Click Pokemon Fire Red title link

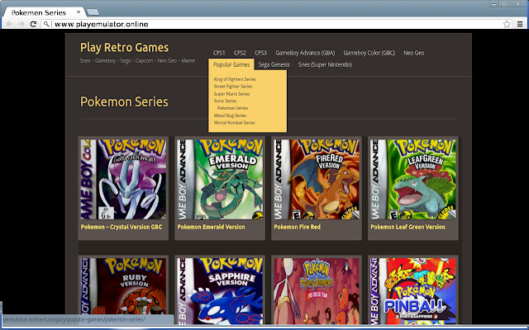298,227
